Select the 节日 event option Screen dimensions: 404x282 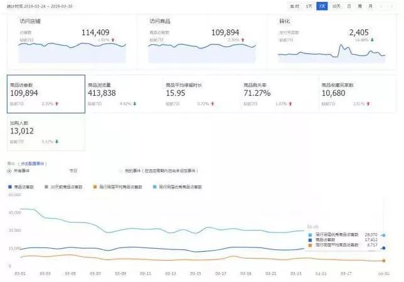[73, 170]
